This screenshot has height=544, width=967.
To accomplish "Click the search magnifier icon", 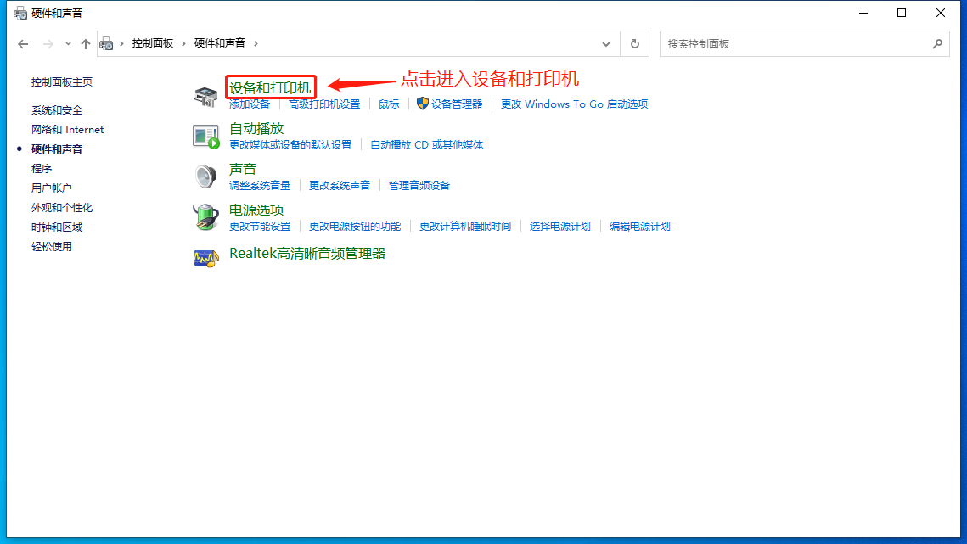I will click(x=937, y=43).
